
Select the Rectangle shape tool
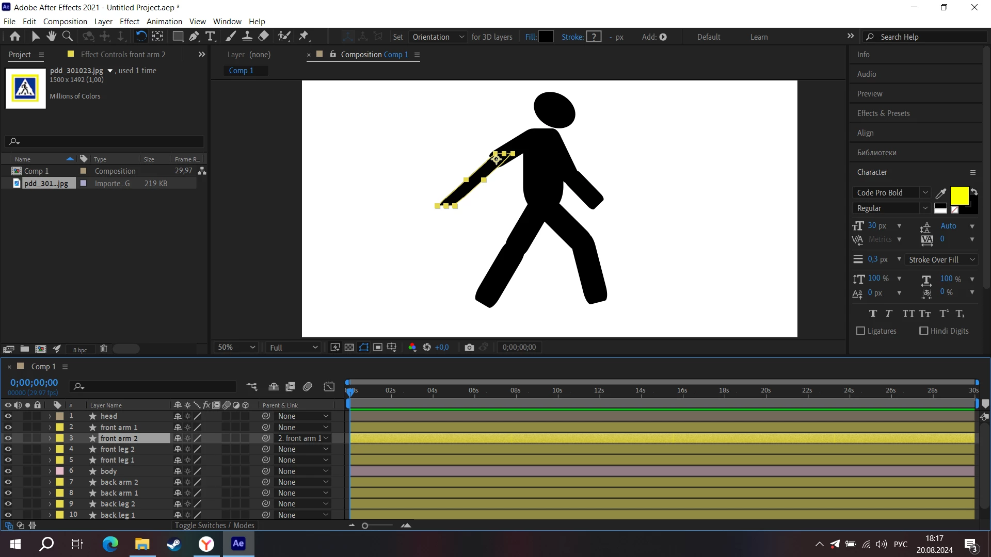click(178, 37)
